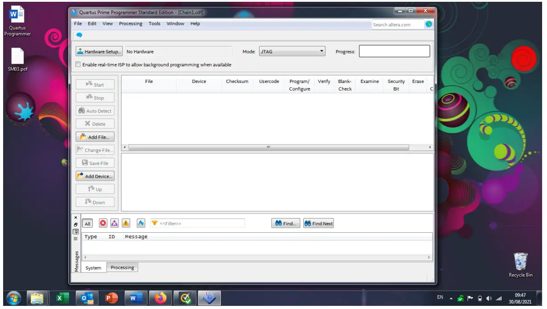Toggle blue flag suppressed messages icon
The image size is (547, 309).
pyautogui.click(x=141, y=223)
